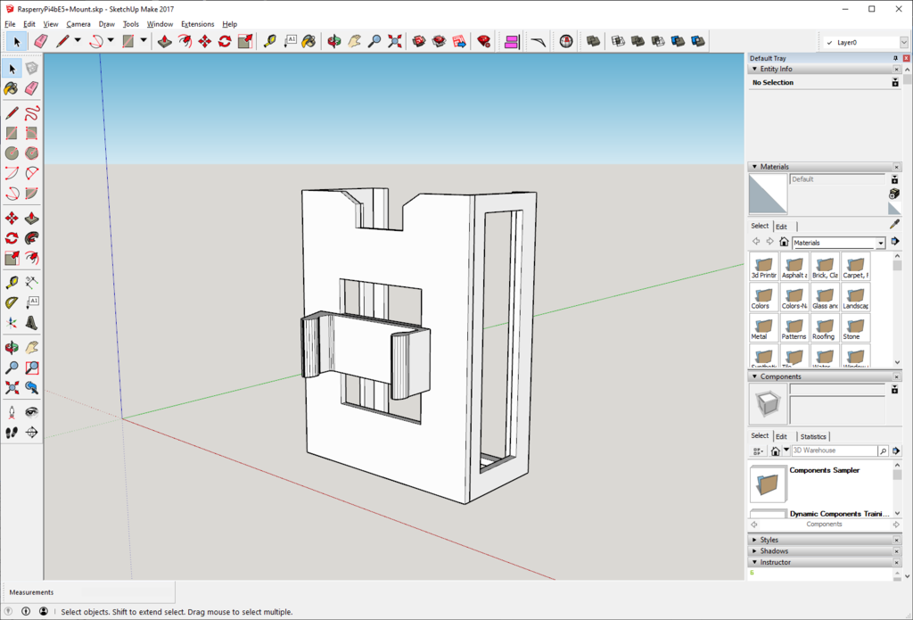Image resolution: width=913 pixels, height=620 pixels.
Task: Pick the Paint Bucket tool
Action: (12, 88)
